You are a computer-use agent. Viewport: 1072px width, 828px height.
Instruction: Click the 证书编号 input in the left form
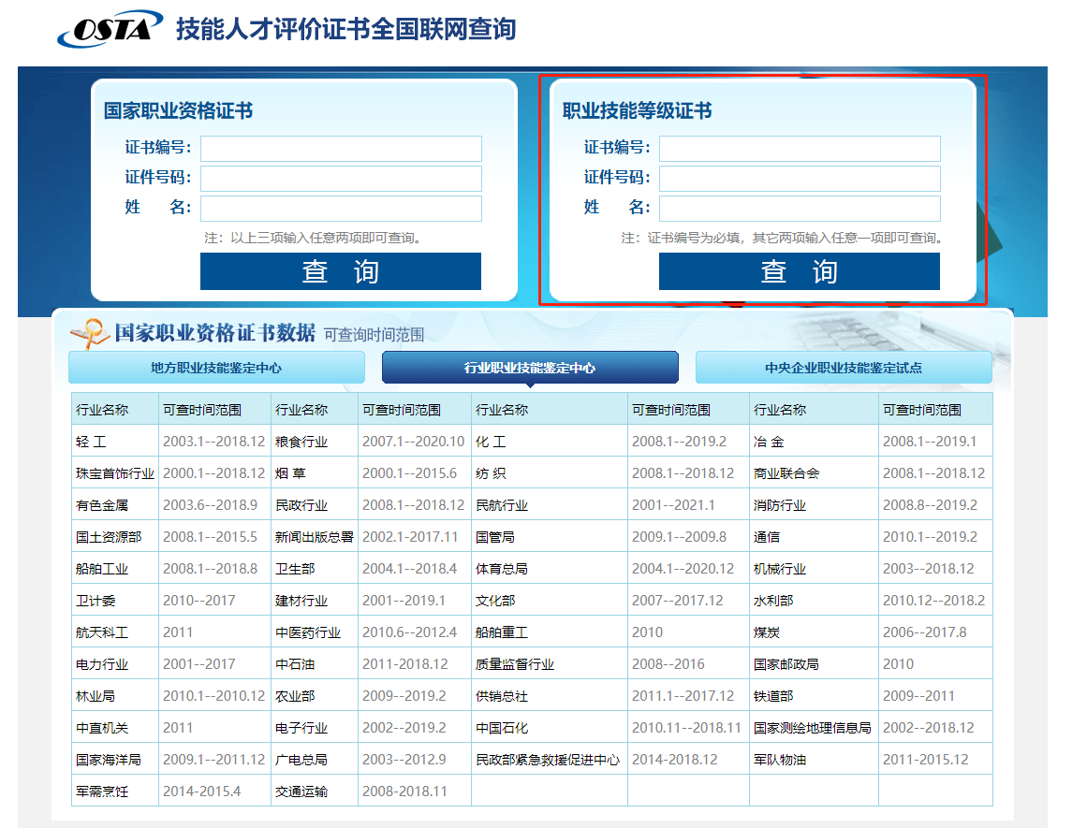point(341,148)
